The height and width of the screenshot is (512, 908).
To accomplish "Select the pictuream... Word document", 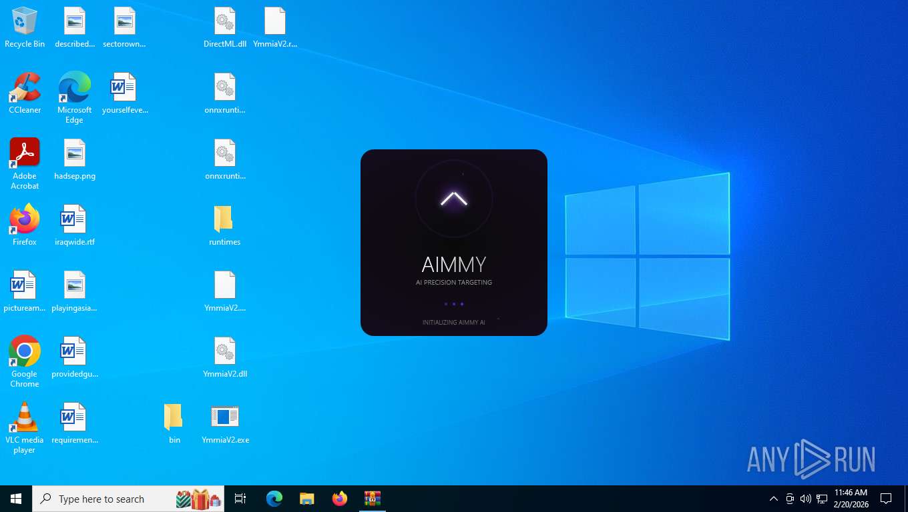I will pos(25,291).
